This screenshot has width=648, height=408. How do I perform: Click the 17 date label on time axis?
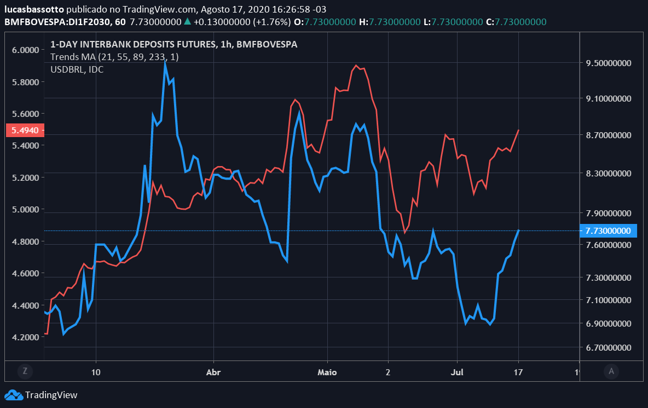click(x=518, y=372)
